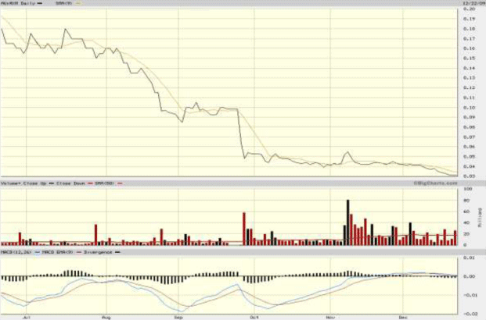Click the tall red volume bar before October
486x320 pixels.
click(244, 229)
